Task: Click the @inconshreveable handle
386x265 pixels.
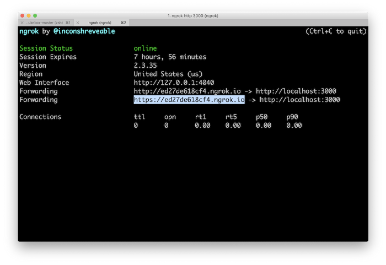Action: coord(84,31)
